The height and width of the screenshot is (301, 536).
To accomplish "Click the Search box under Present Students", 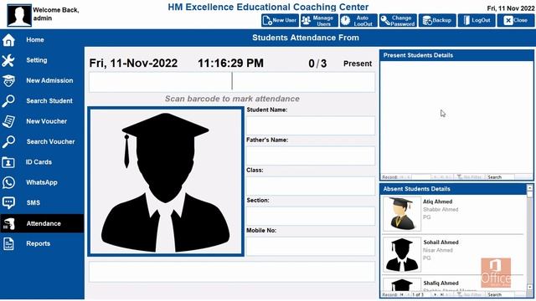I will click(x=501, y=177).
